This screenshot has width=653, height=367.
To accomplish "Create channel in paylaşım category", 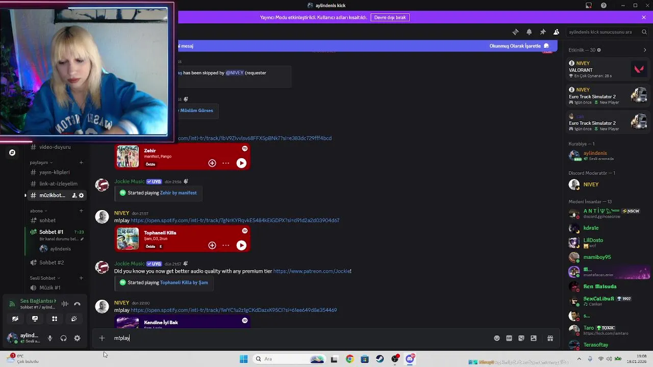I will tap(81, 163).
